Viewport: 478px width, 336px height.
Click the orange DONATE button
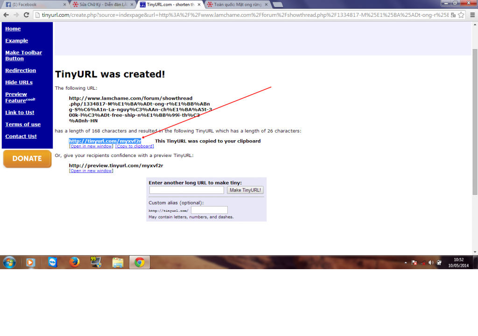(x=27, y=158)
